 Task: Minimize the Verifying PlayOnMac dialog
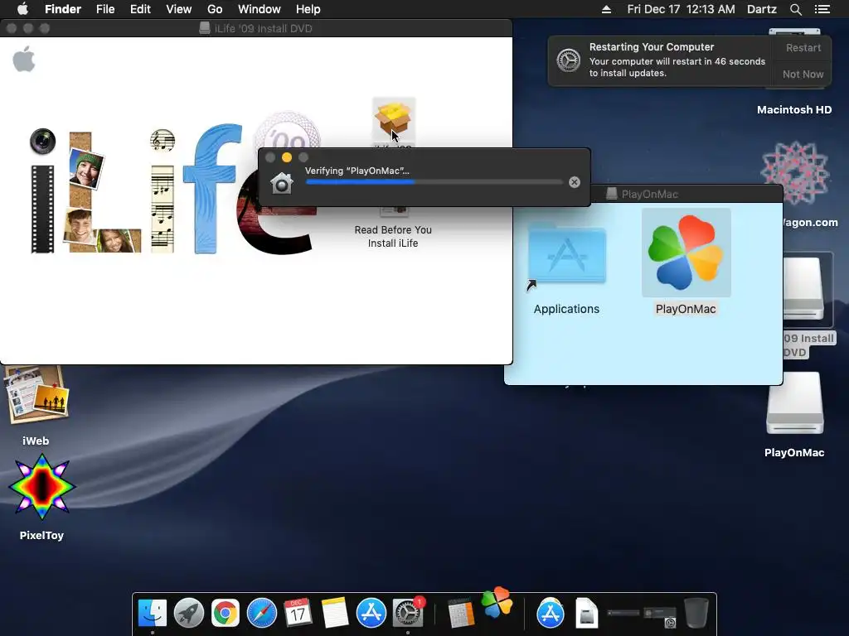point(287,157)
